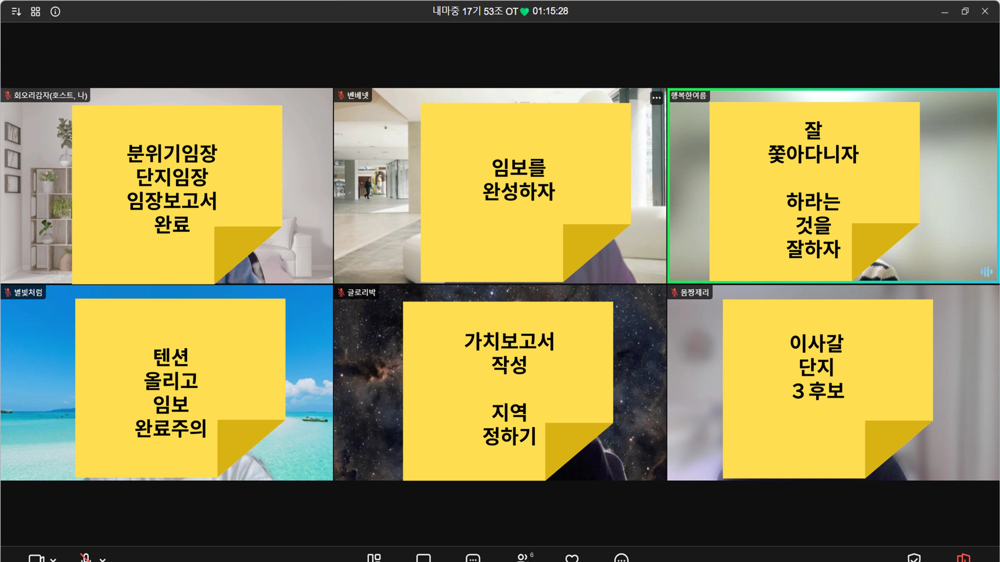
Task: Open the more options button on 벤베넷's video
Action: coord(656,98)
